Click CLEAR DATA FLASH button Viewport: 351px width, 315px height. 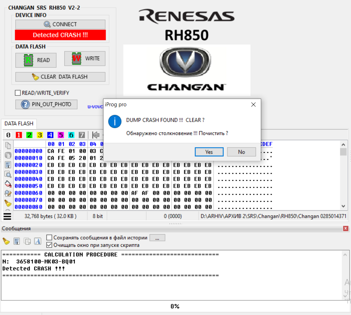tap(60, 77)
